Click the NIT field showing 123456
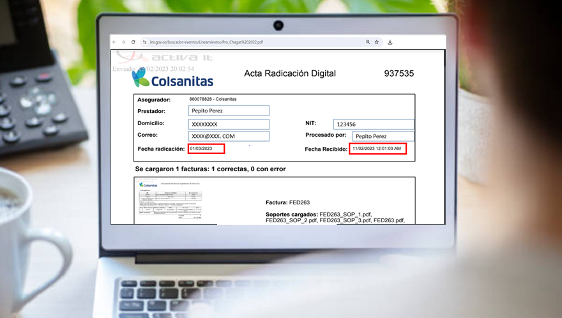 (374, 124)
